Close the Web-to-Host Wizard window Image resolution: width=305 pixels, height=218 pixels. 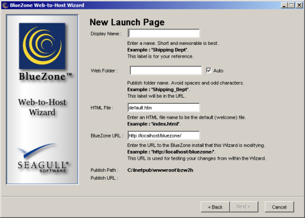click(299, 5)
